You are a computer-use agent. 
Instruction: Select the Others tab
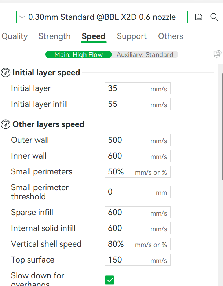pyautogui.click(x=171, y=36)
